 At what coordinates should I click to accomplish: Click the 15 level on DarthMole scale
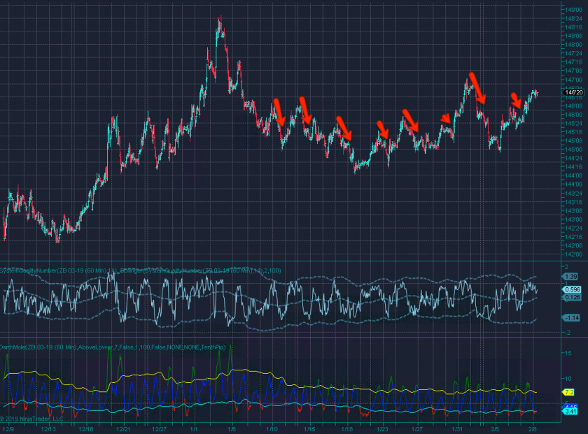568,353
